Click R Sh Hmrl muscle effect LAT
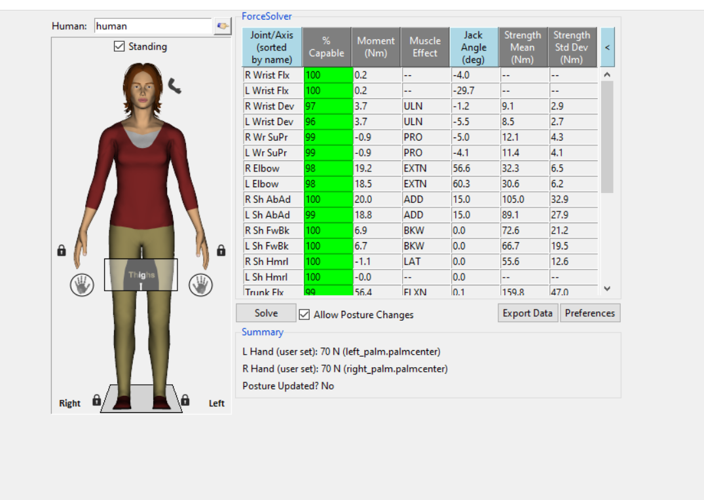The height and width of the screenshot is (500, 704). (426, 262)
